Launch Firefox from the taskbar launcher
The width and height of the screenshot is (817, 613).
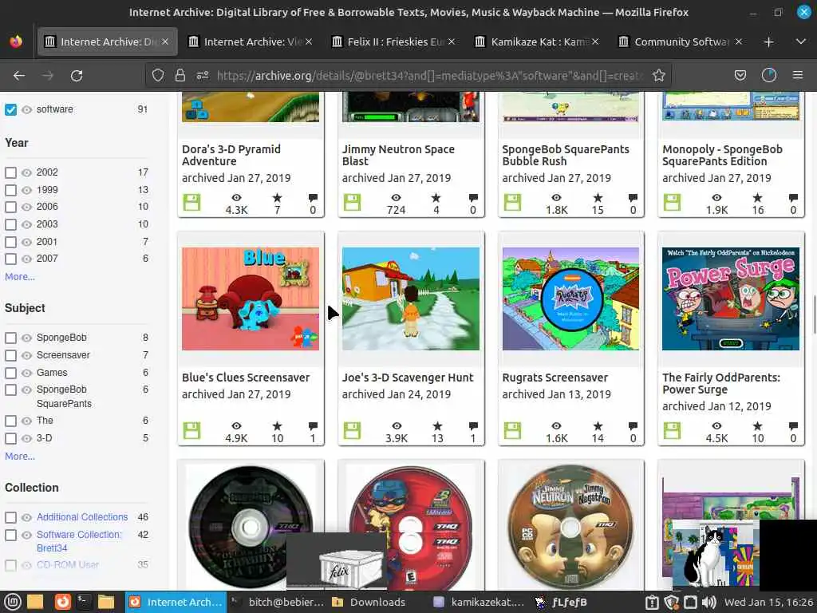62,602
